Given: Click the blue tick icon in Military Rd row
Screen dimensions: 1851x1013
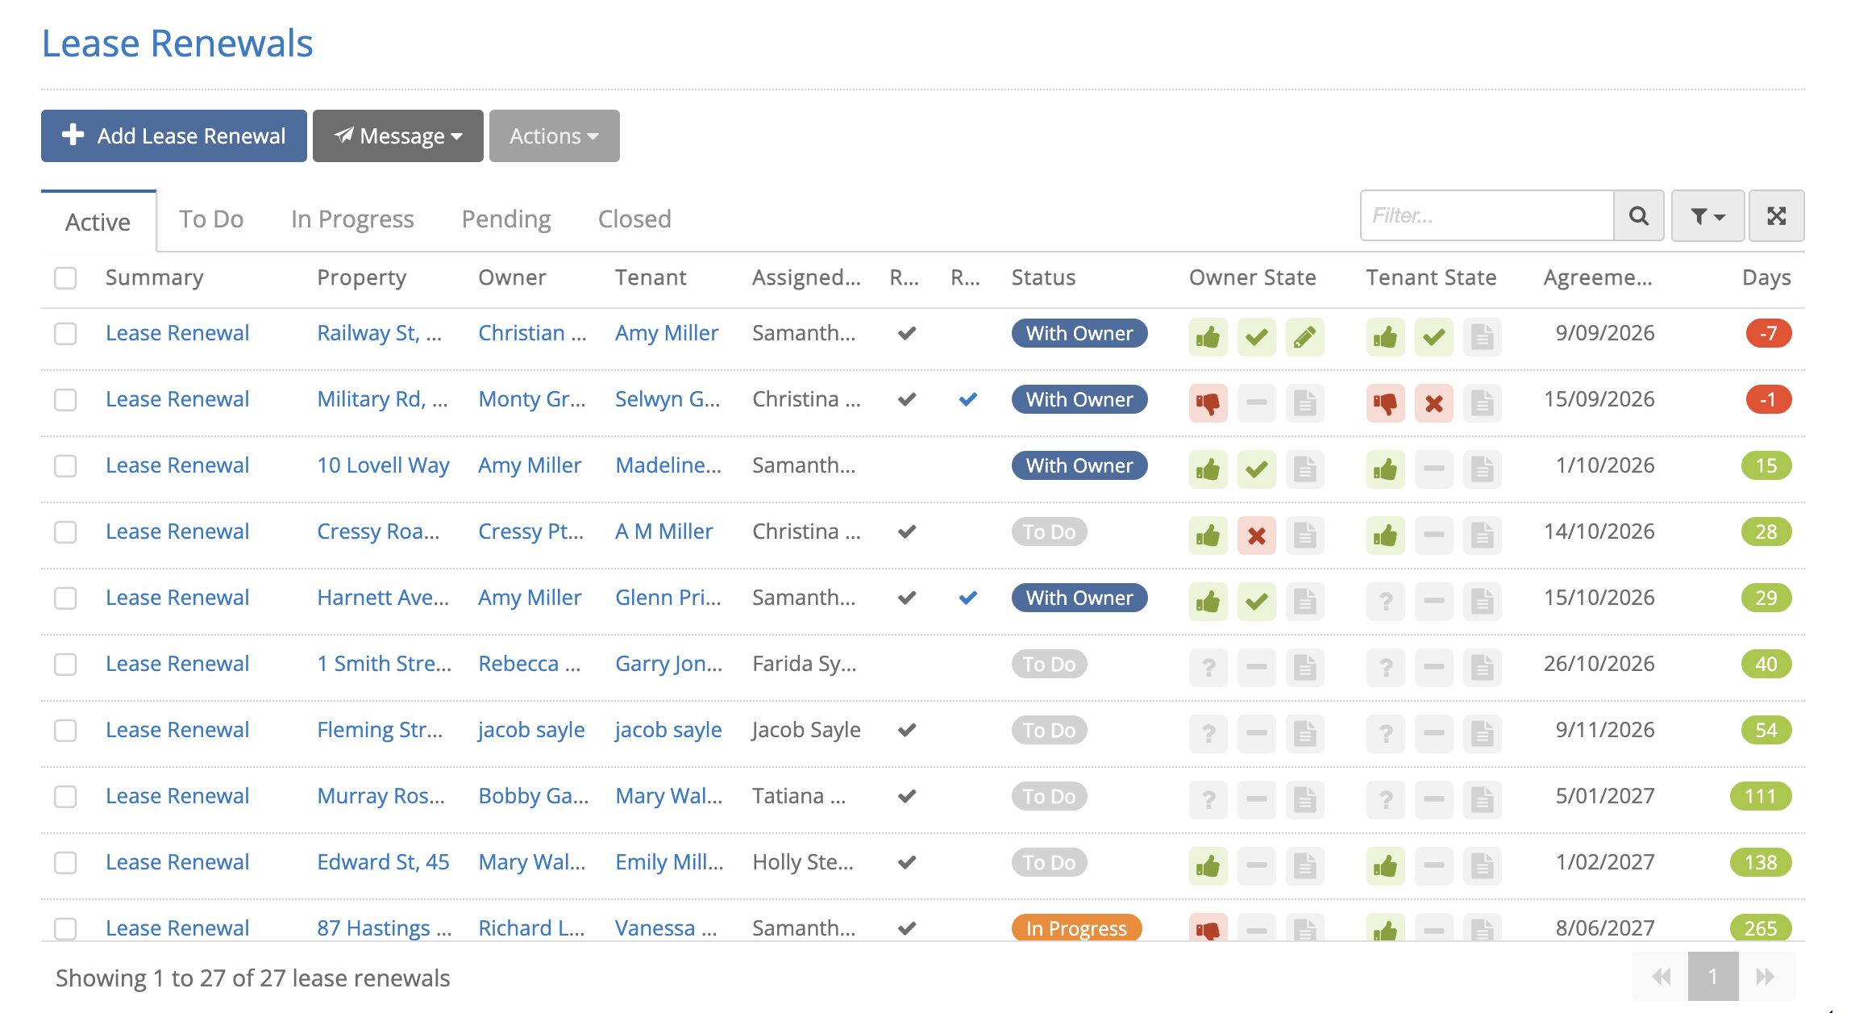Looking at the screenshot, I should 968,399.
